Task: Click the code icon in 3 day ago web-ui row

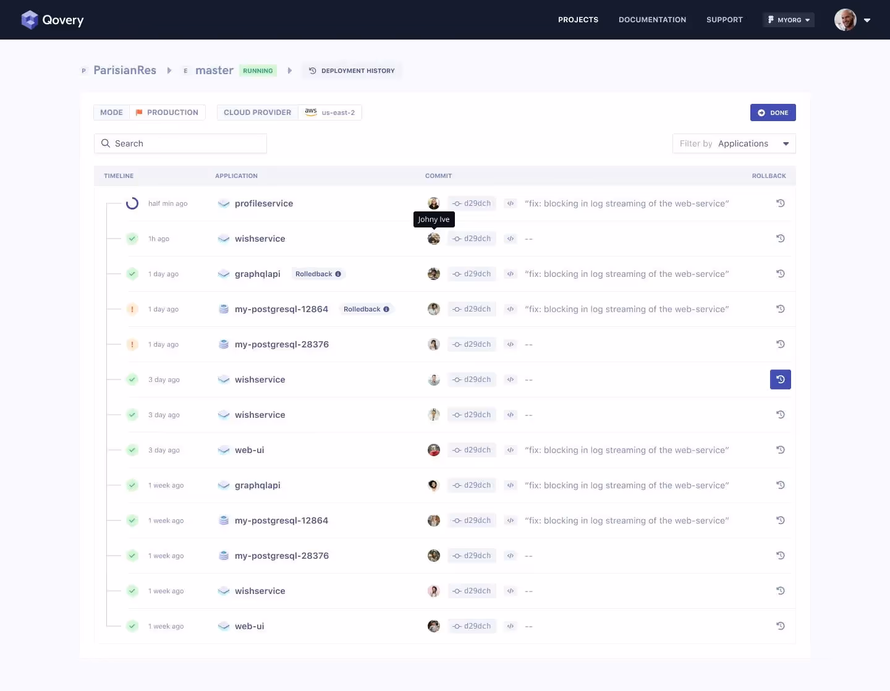Action: click(x=511, y=450)
